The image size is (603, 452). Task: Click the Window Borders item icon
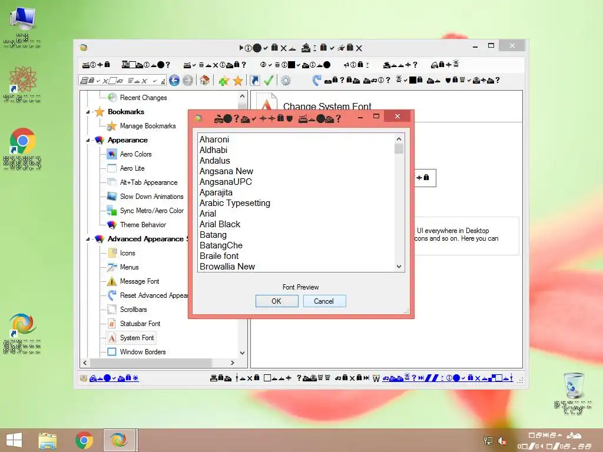pyautogui.click(x=112, y=352)
